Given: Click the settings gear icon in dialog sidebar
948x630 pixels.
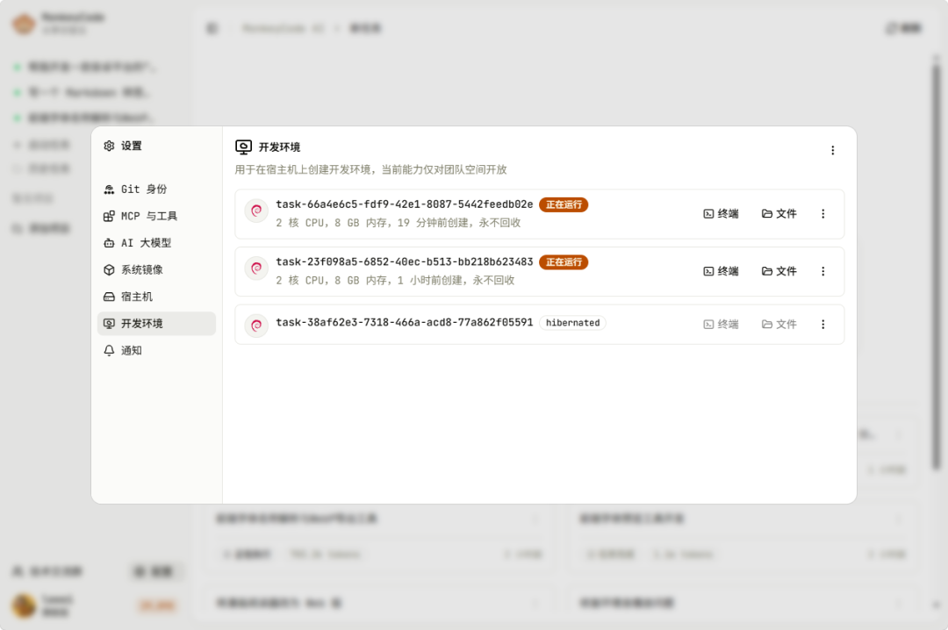Looking at the screenshot, I should (109, 147).
